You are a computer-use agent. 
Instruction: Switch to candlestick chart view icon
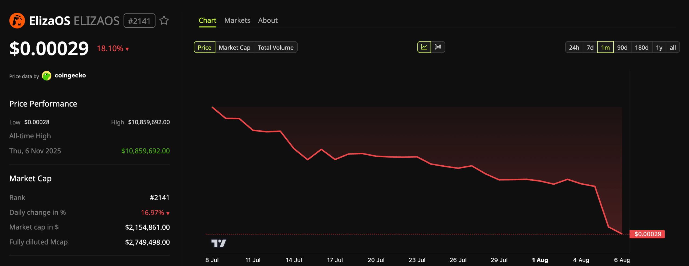coord(438,47)
